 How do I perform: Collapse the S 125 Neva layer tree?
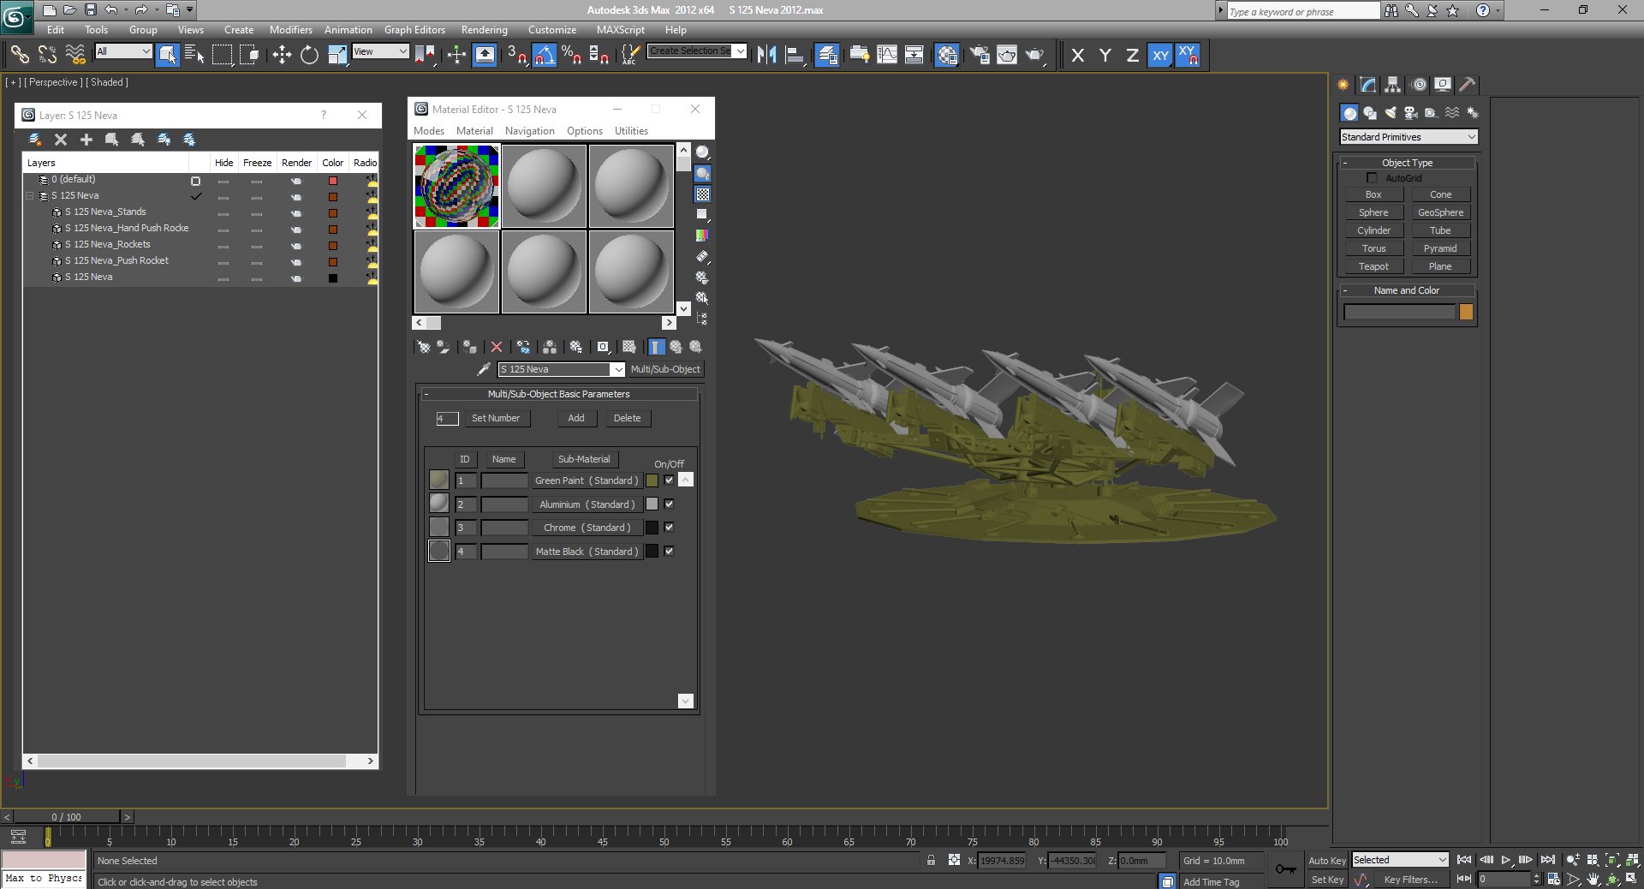pyautogui.click(x=30, y=195)
